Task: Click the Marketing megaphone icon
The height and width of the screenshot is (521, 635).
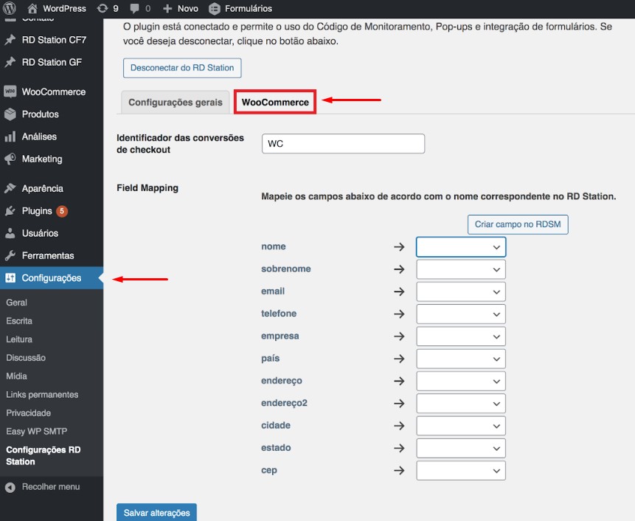Action: tap(10, 159)
